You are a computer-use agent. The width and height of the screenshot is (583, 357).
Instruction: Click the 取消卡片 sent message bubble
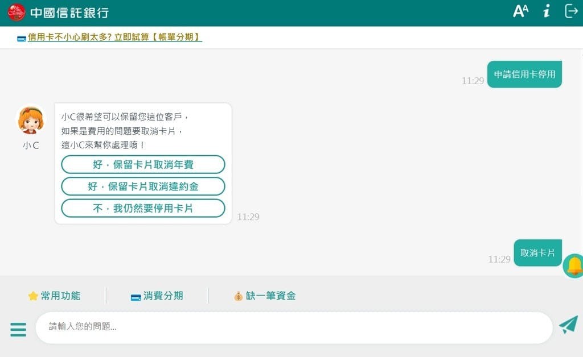[x=537, y=253]
